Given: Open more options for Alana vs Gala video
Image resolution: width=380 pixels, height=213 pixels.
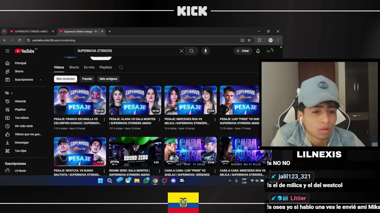Looking at the screenshot, I should click(159, 120).
